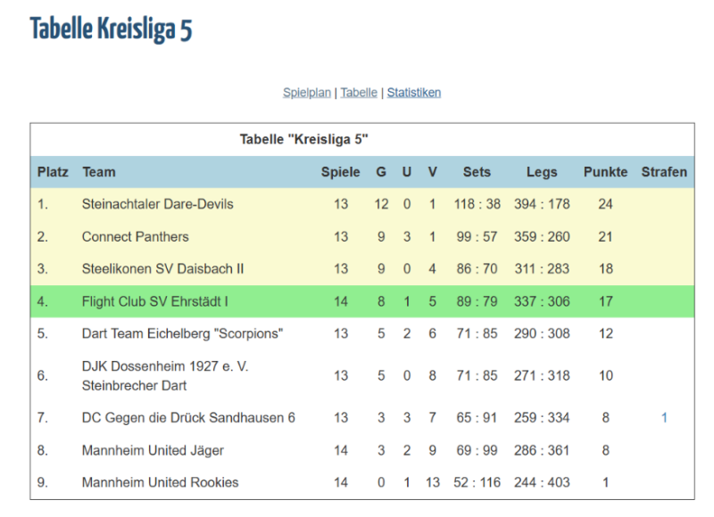Select the Connect Panthers team name

tap(136, 236)
